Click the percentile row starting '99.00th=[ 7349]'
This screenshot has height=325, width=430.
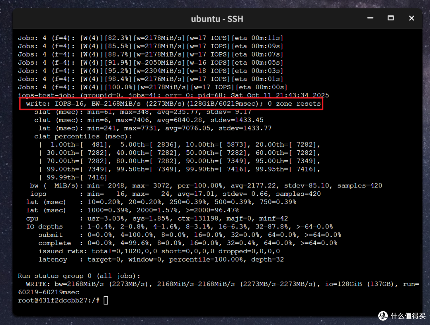pyautogui.click(x=179, y=169)
